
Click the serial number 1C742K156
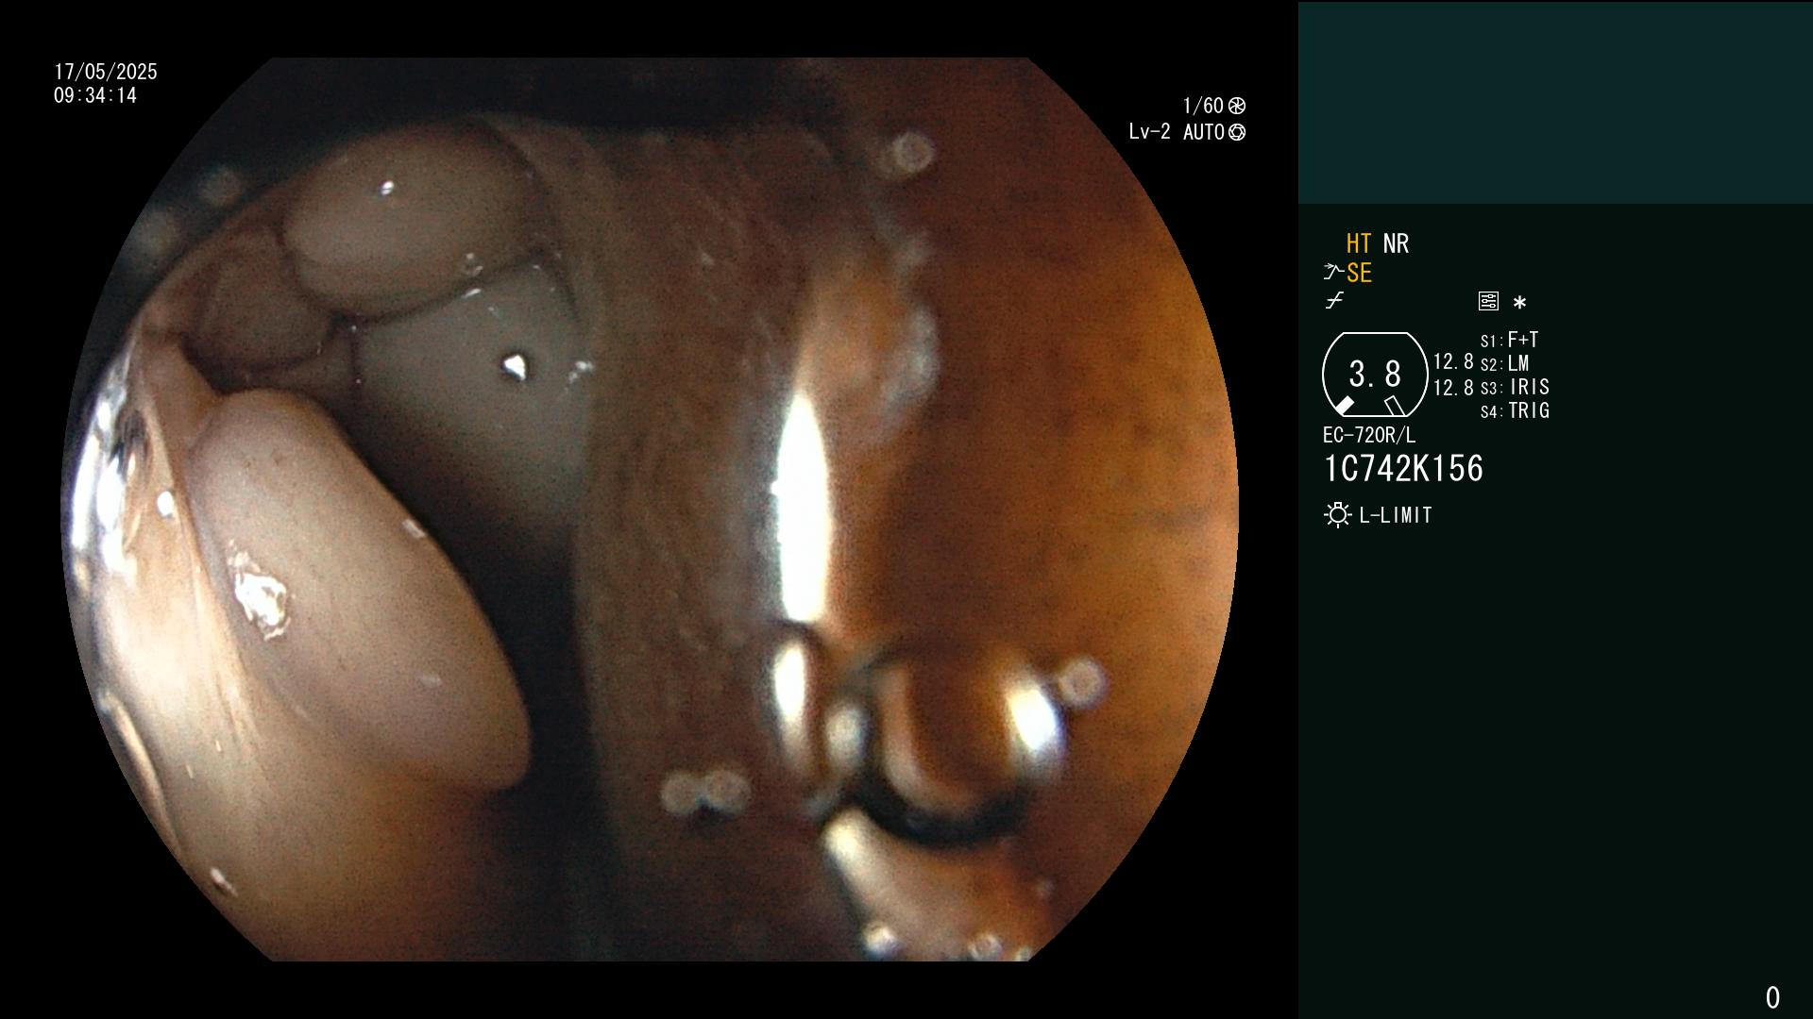click(x=1403, y=469)
